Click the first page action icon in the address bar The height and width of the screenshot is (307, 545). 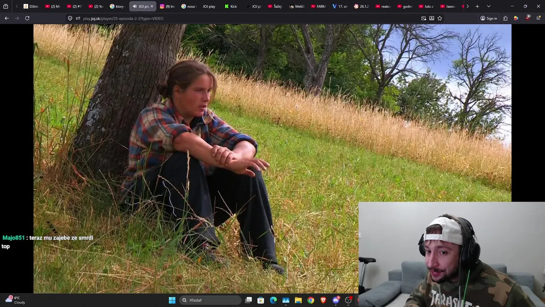coord(424,18)
